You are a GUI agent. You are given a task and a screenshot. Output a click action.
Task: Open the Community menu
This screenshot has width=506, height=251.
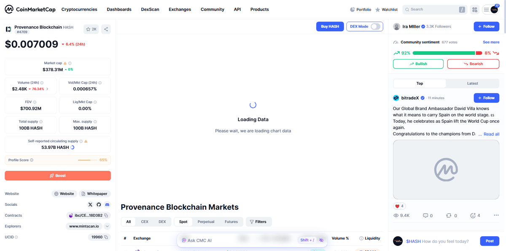[213, 9]
